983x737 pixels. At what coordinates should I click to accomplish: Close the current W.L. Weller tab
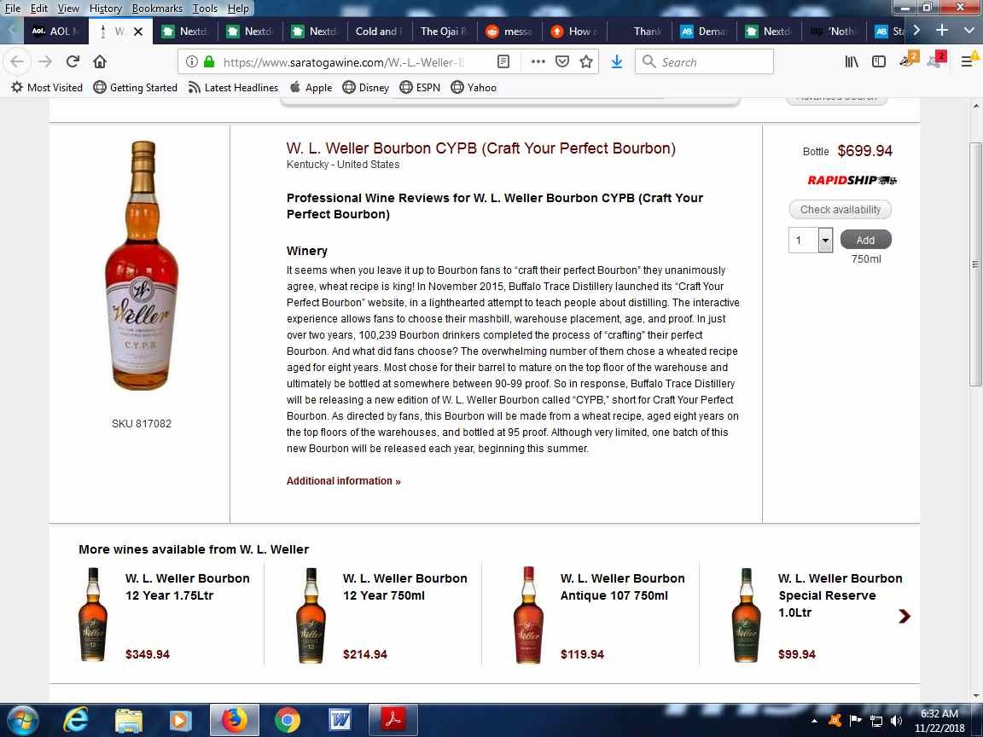[x=138, y=32]
